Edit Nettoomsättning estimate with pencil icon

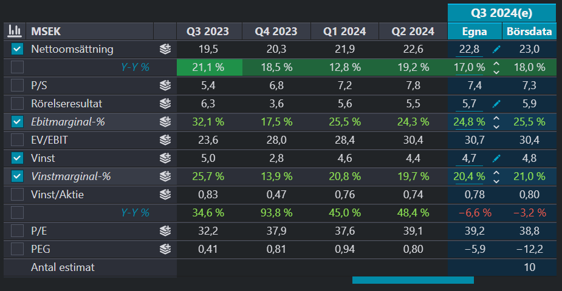click(x=496, y=49)
